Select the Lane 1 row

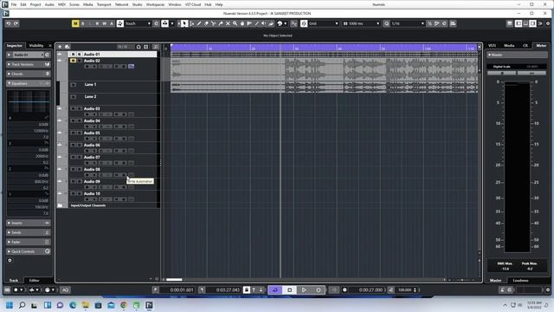coord(113,87)
